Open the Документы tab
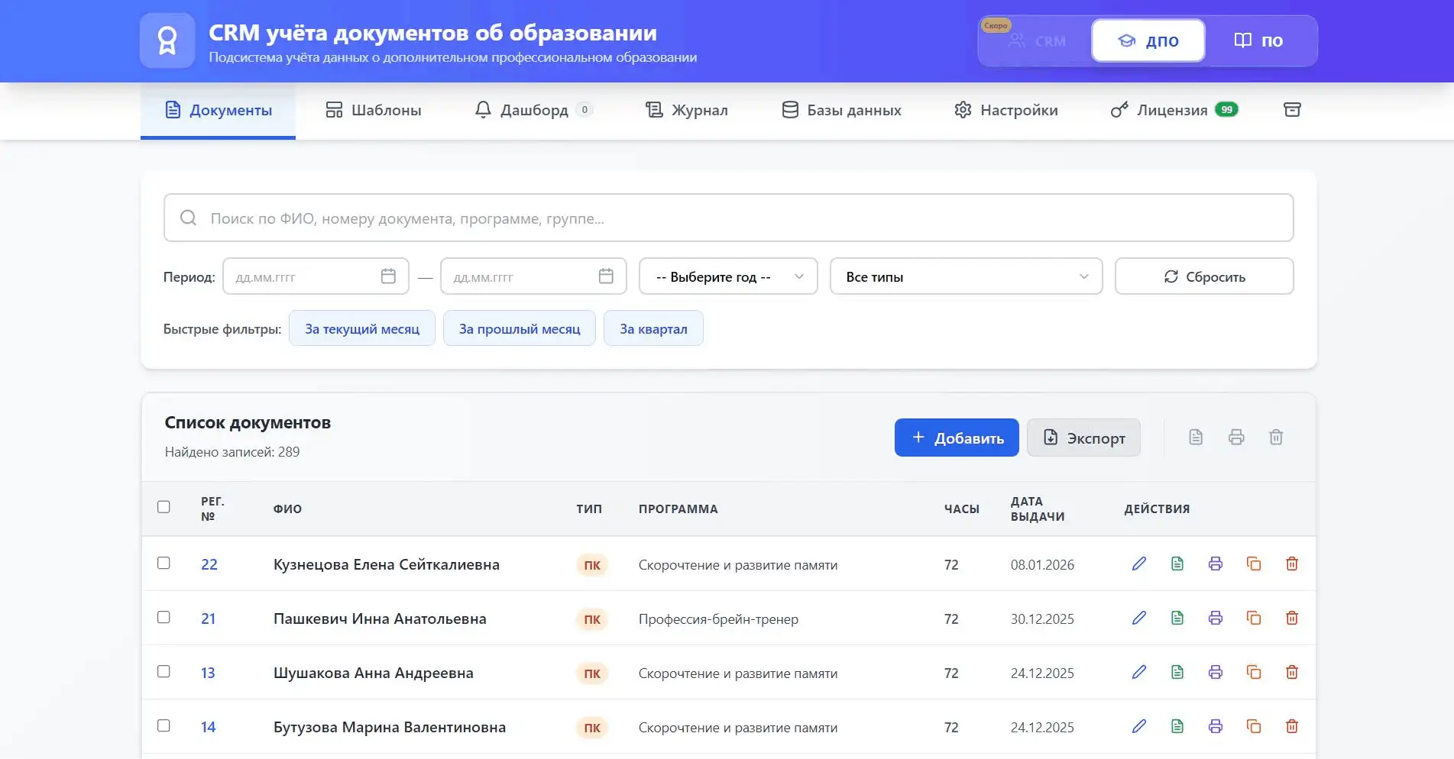This screenshot has height=759, width=1454. point(218,110)
